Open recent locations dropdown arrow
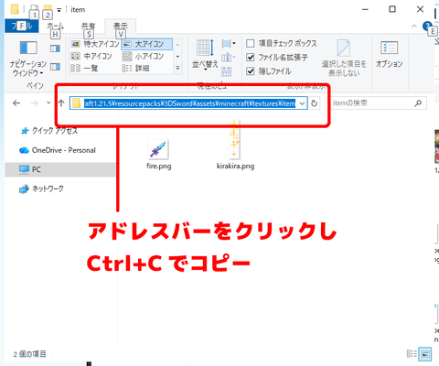This screenshot has height=366, width=439. click(48, 103)
